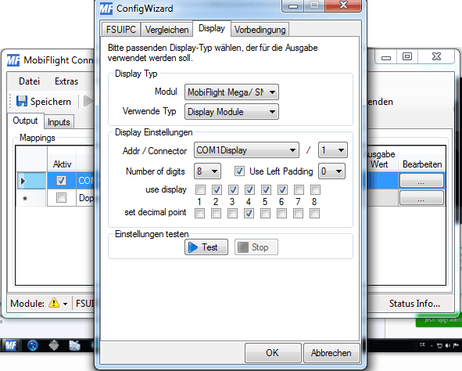462x371 pixels.
Task: Click the ConfigWizard MF title icon
Action: coord(106,9)
